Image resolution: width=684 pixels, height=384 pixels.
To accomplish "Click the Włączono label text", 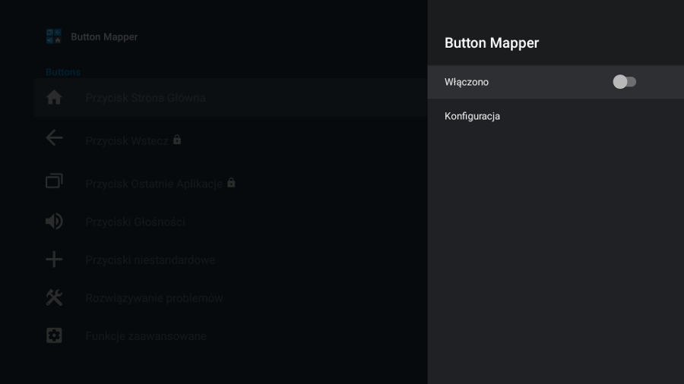I will (467, 82).
